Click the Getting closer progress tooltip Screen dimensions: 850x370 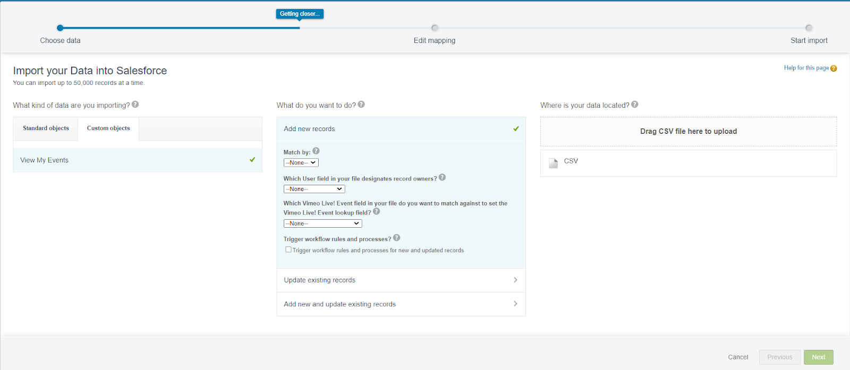pyautogui.click(x=300, y=14)
